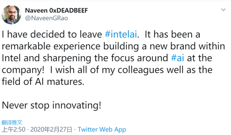The width and height of the screenshot is (231, 135).
Task: Click "I have decided to leave" text
Action: (52, 34)
